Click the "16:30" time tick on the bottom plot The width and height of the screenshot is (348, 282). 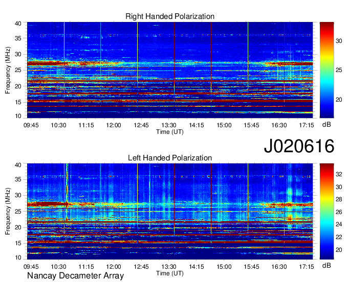pyautogui.click(x=279, y=267)
